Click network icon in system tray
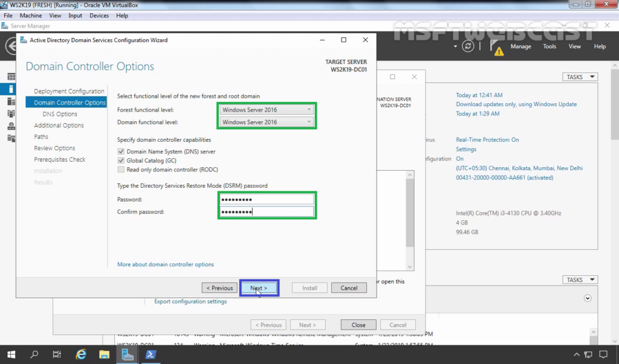This screenshot has width=619, height=364. click(588, 354)
